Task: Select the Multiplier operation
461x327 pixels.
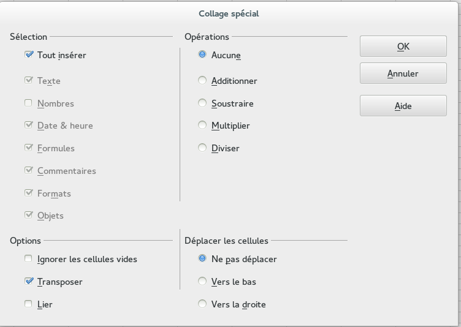Action: pos(203,125)
